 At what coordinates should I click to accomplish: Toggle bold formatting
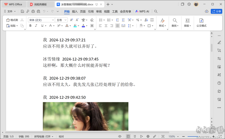click(x=30, y=26)
